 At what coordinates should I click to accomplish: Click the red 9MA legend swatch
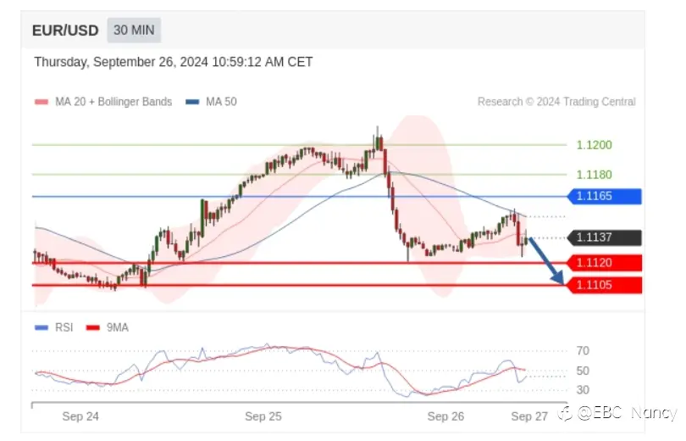click(93, 327)
